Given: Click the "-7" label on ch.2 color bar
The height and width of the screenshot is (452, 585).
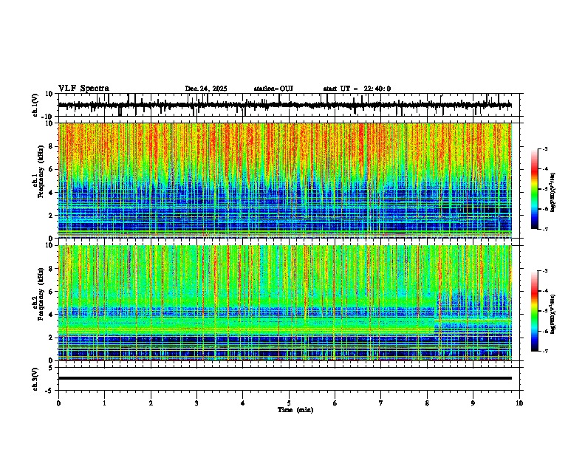Looking at the screenshot, I should 545,351.
